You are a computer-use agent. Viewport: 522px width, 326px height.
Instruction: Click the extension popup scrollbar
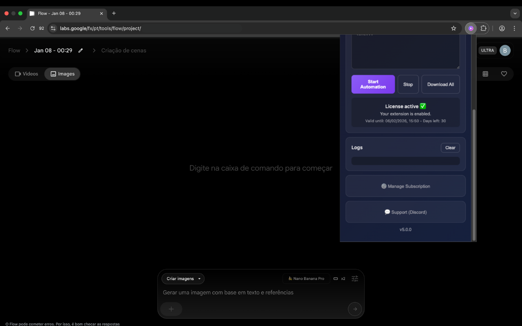(474, 174)
